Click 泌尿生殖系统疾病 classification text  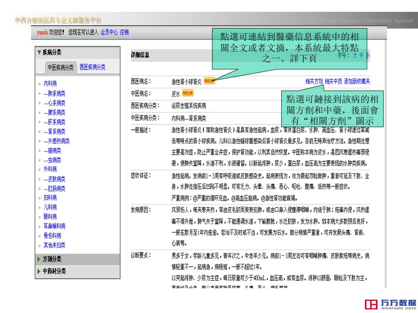189,106
